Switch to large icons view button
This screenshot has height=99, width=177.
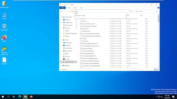(x=158, y=70)
